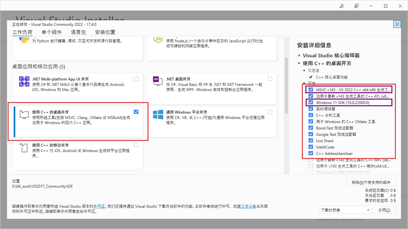Click the 通用 Windows 平台开发 Windows logo icon
Viewport: 408px width, 229px height.
158,115
